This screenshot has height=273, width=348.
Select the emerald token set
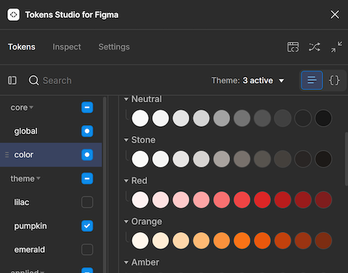(x=29, y=250)
